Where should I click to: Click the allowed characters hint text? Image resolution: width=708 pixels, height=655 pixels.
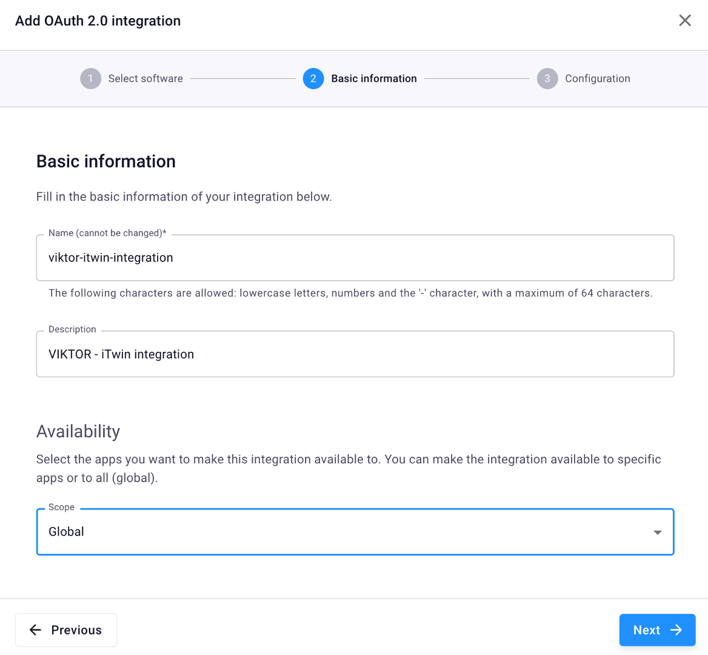coord(350,293)
